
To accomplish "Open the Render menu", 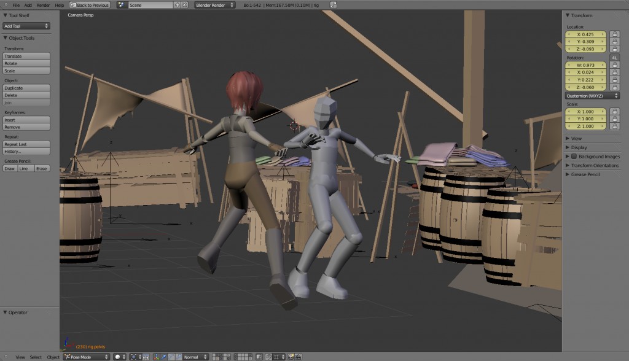I will pos(43,5).
